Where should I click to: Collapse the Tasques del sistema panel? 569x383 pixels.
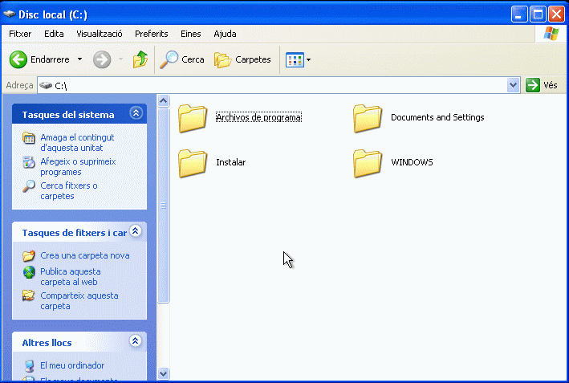click(x=136, y=114)
